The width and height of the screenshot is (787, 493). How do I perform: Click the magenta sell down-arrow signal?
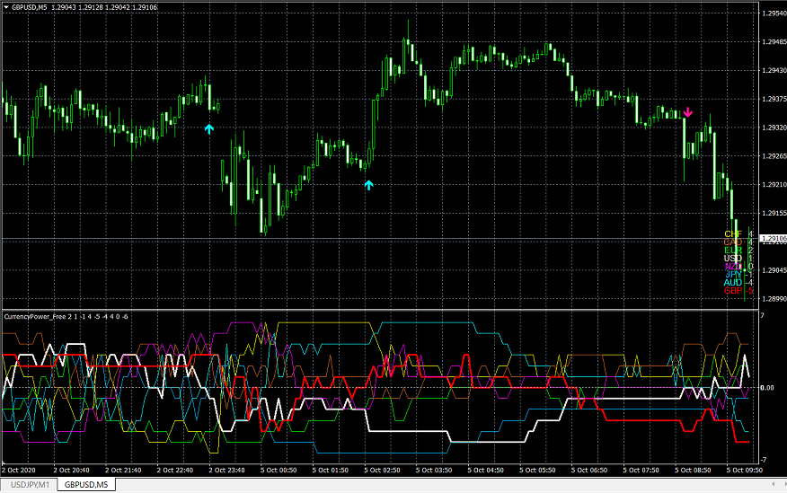click(687, 112)
